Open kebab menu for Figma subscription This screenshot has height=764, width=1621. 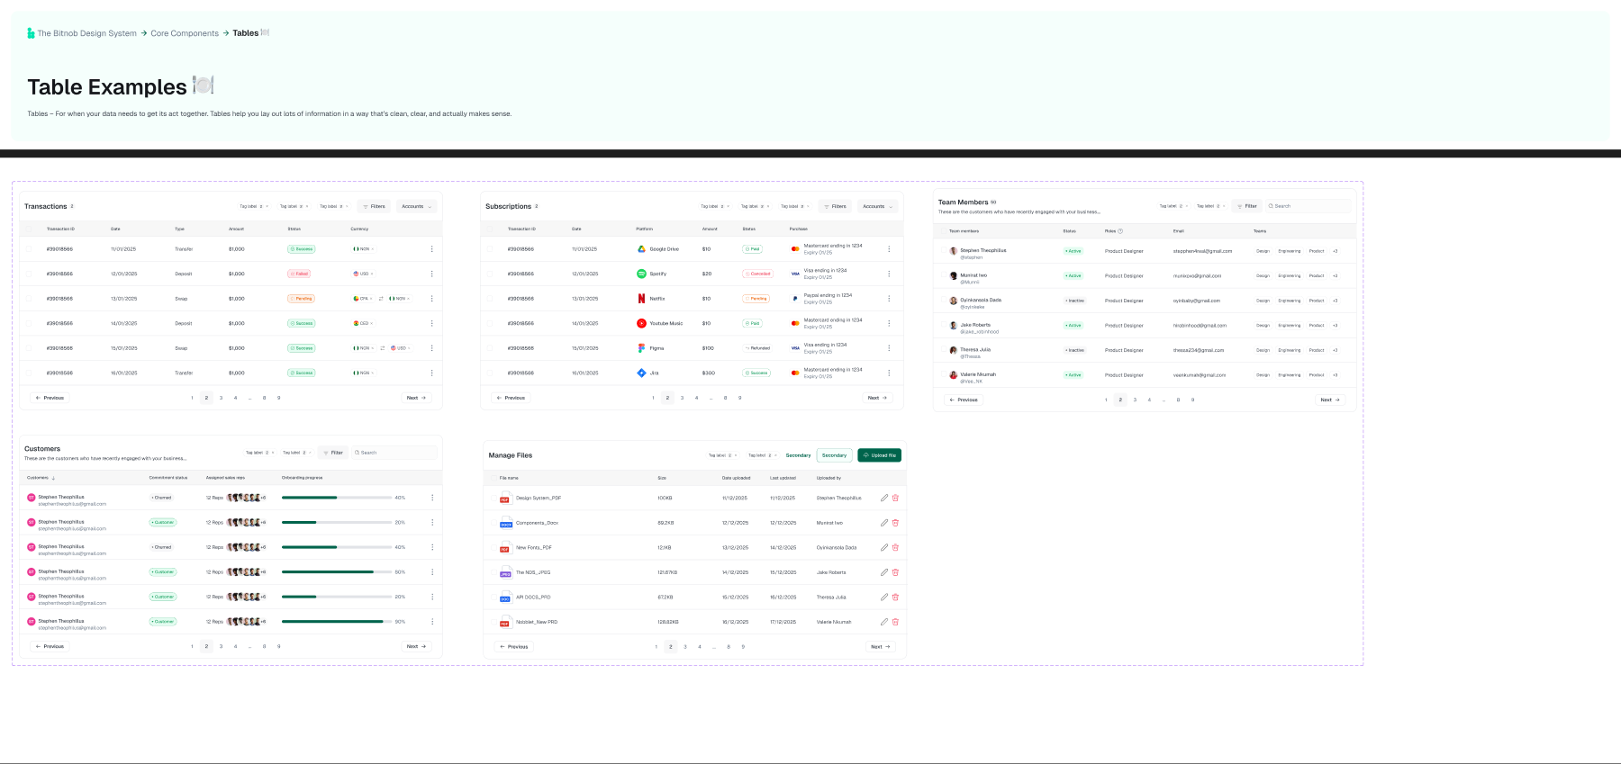889,348
